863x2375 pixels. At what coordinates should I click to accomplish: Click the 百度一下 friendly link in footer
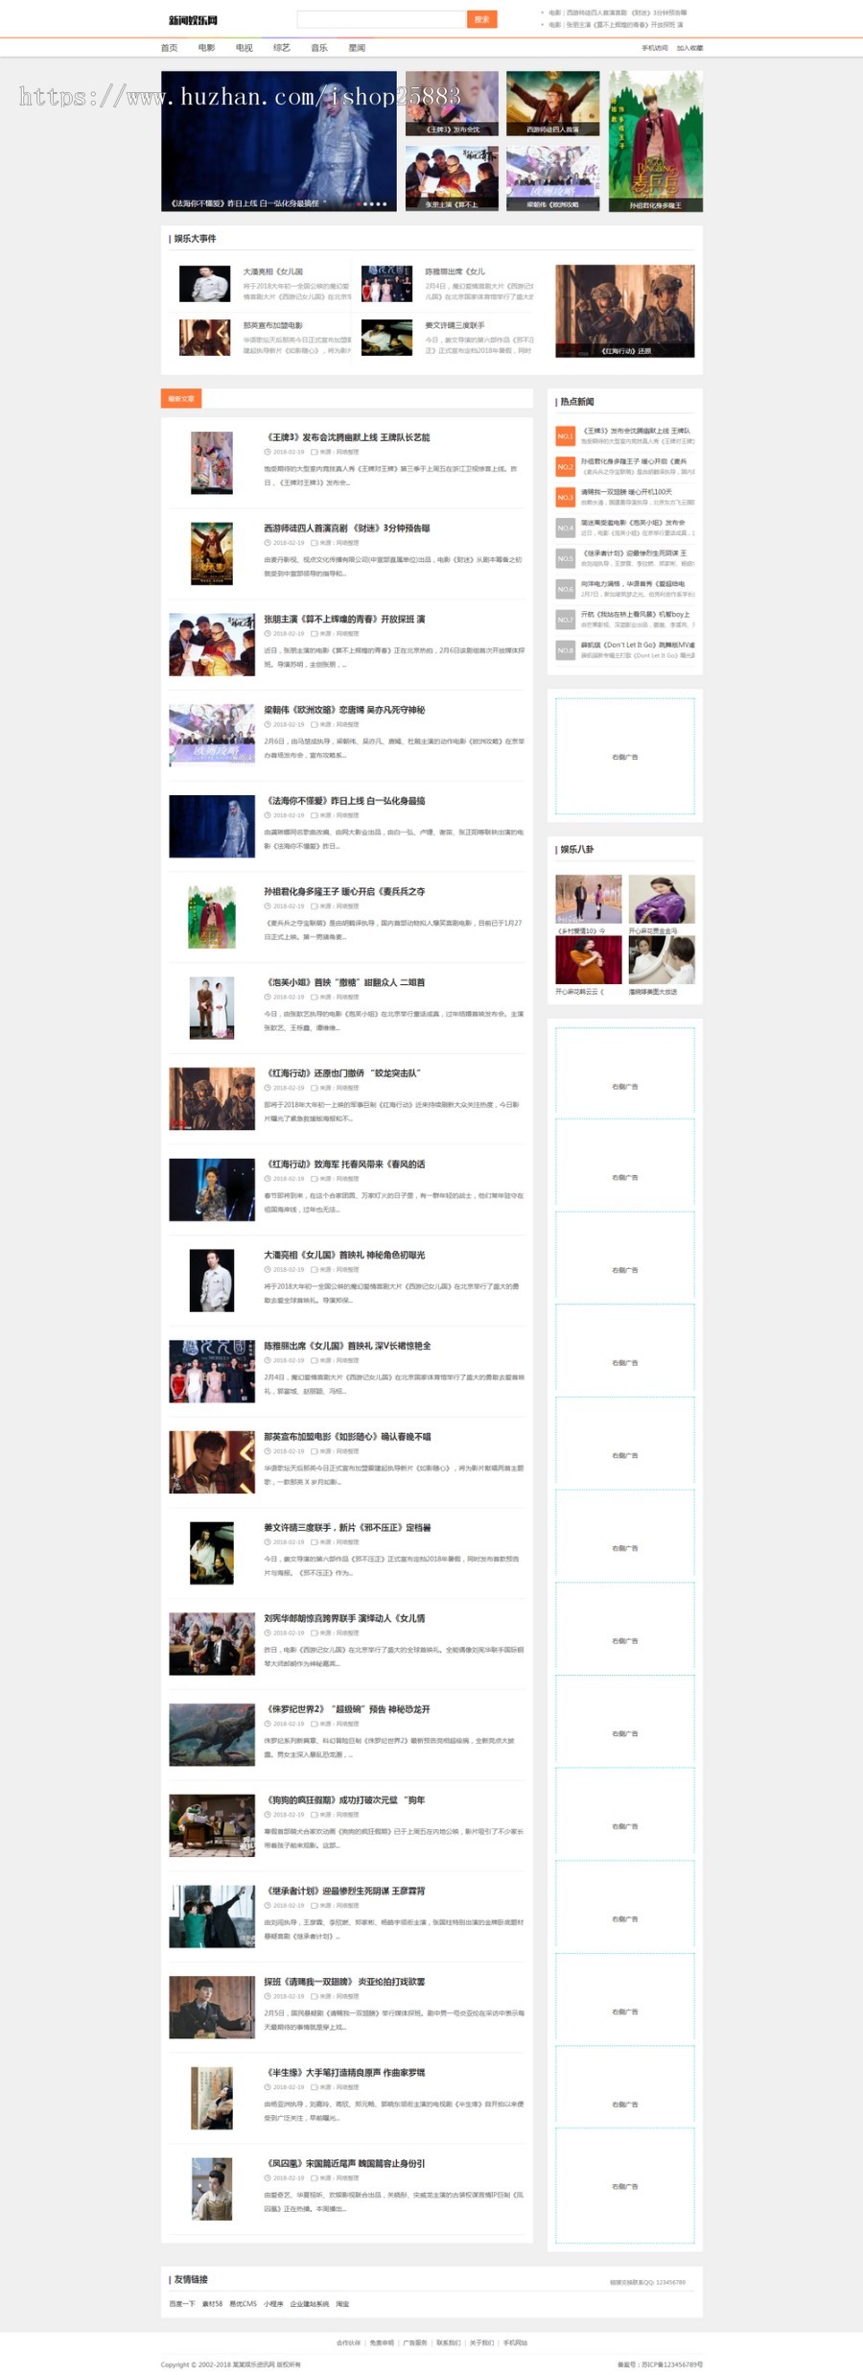tap(182, 2303)
